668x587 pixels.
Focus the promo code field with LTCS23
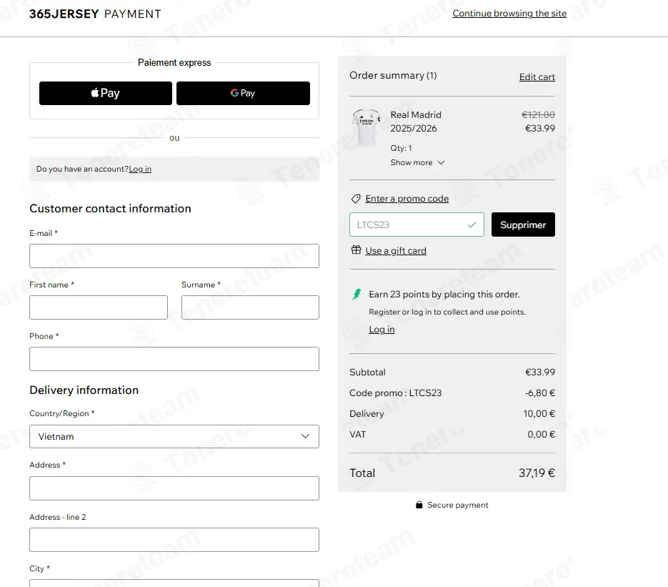(417, 225)
